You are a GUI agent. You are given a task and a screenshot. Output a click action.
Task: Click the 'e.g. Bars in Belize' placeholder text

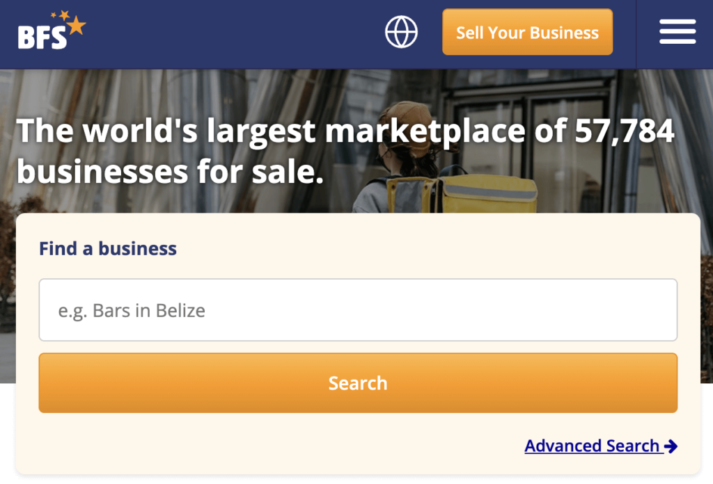point(132,310)
